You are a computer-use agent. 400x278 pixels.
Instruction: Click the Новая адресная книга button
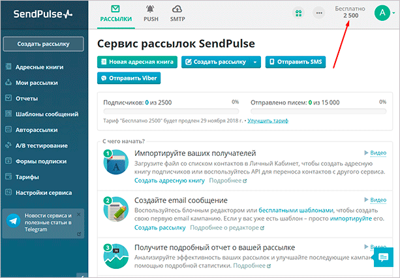pos(137,62)
